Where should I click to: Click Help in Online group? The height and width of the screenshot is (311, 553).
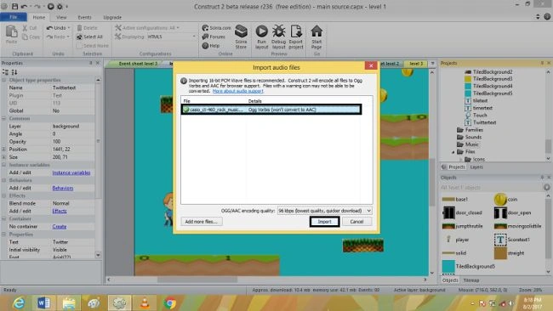pyautogui.click(x=211, y=45)
